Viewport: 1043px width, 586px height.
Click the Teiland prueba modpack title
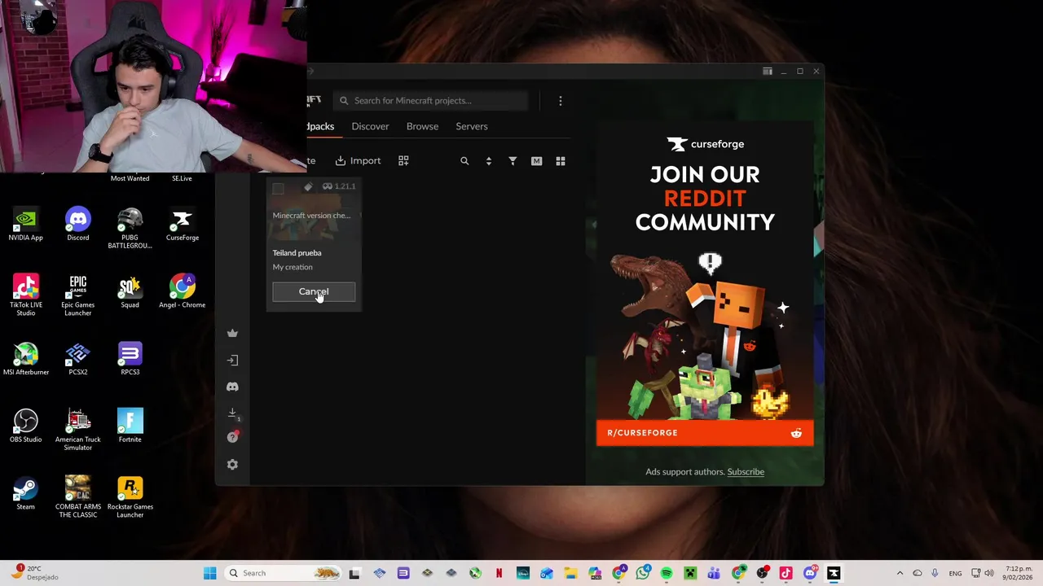(297, 253)
